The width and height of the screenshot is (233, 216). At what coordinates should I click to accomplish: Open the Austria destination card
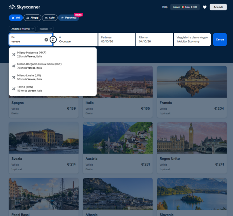(x=118, y=148)
